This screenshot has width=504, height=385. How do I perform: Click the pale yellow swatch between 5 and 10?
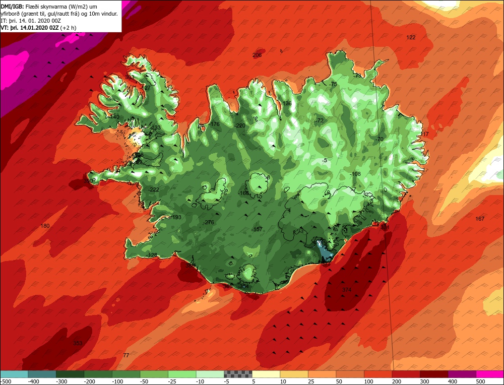[x=266, y=374]
